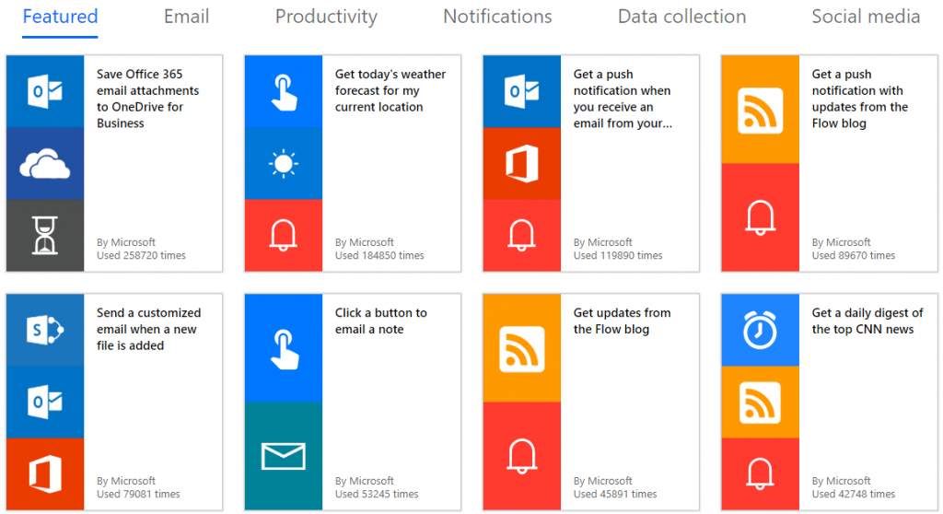Click the sun weather icon on forecast card
This screenshot has width=943, height=514.
[284, 164]
